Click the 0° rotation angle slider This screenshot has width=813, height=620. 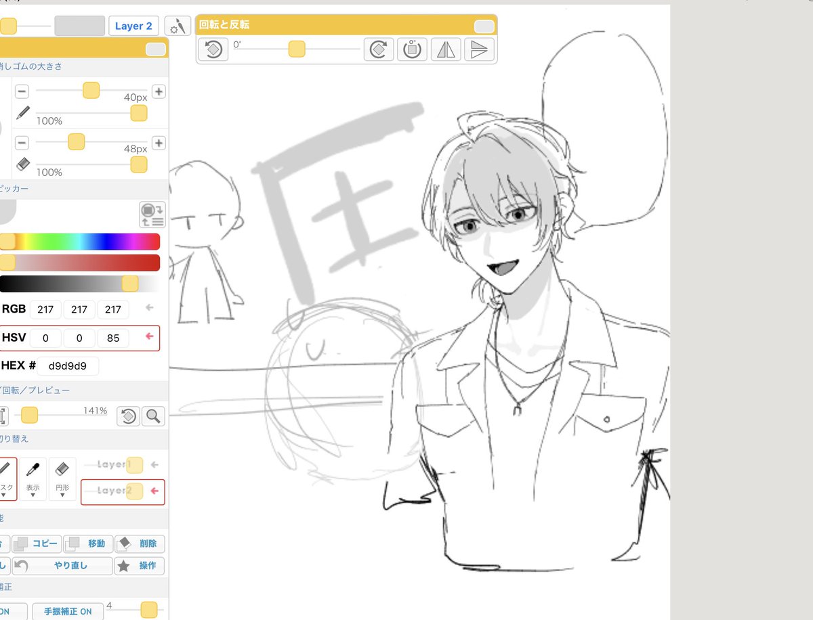pyautogui.click(x=297, y=49)
